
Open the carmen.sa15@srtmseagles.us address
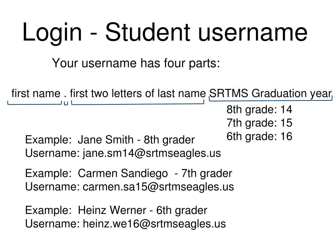pyautogui.click(x=158, y=187)
